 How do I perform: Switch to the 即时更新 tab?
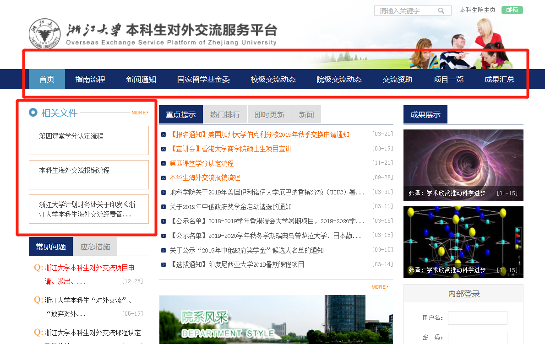click(269, 115)
